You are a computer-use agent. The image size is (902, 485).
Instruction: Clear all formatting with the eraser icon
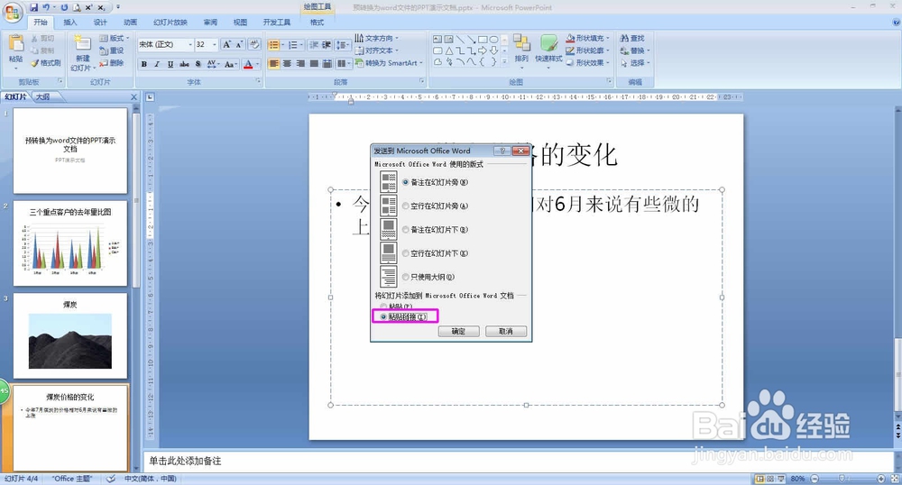tap(255, 44)
